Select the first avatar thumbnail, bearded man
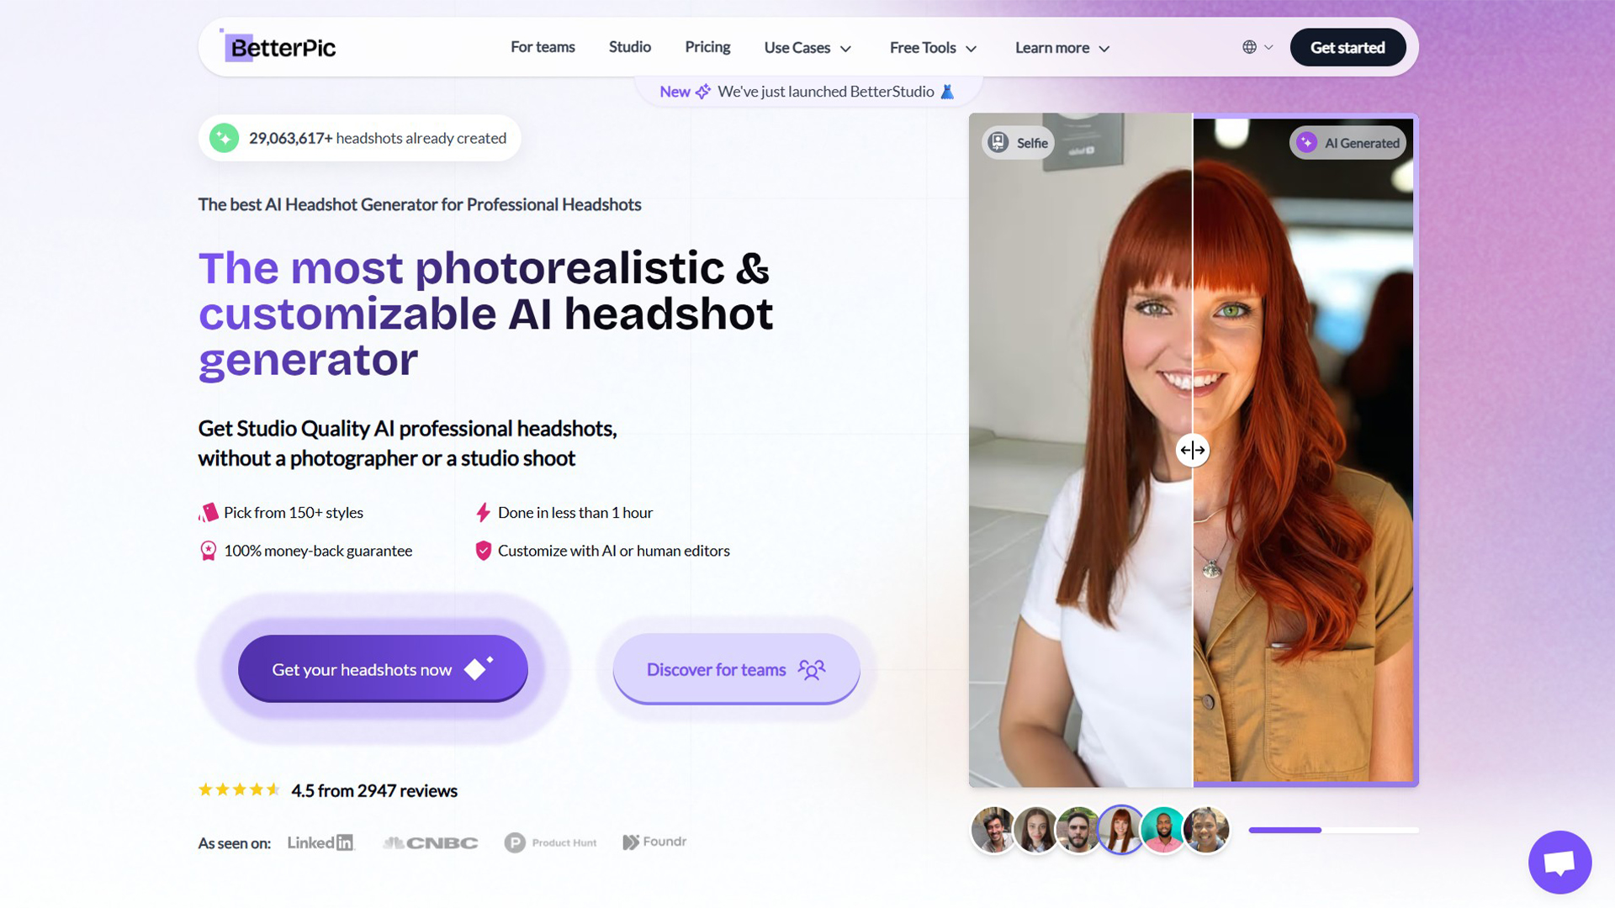Screen dimensions: 1615x908 [x=993, y=830]
